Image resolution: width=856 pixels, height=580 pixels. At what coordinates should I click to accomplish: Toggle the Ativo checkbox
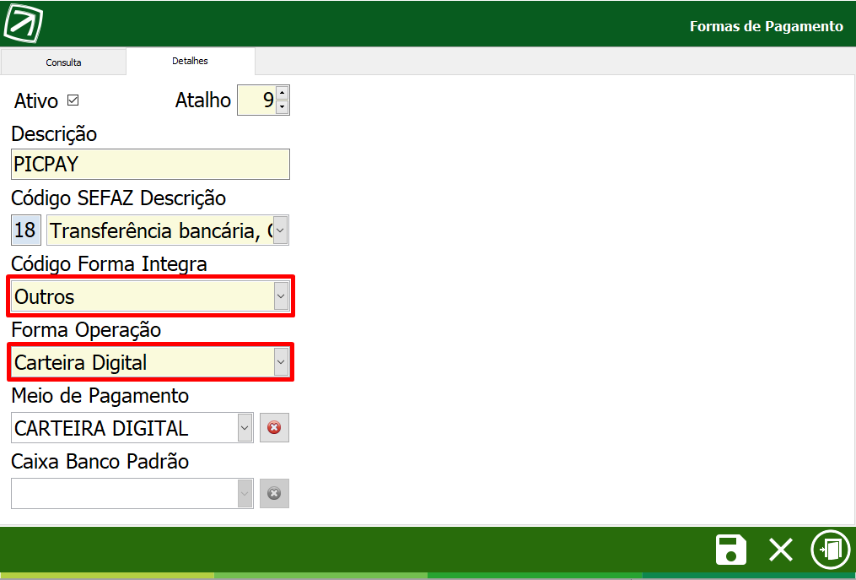(73, 100)
